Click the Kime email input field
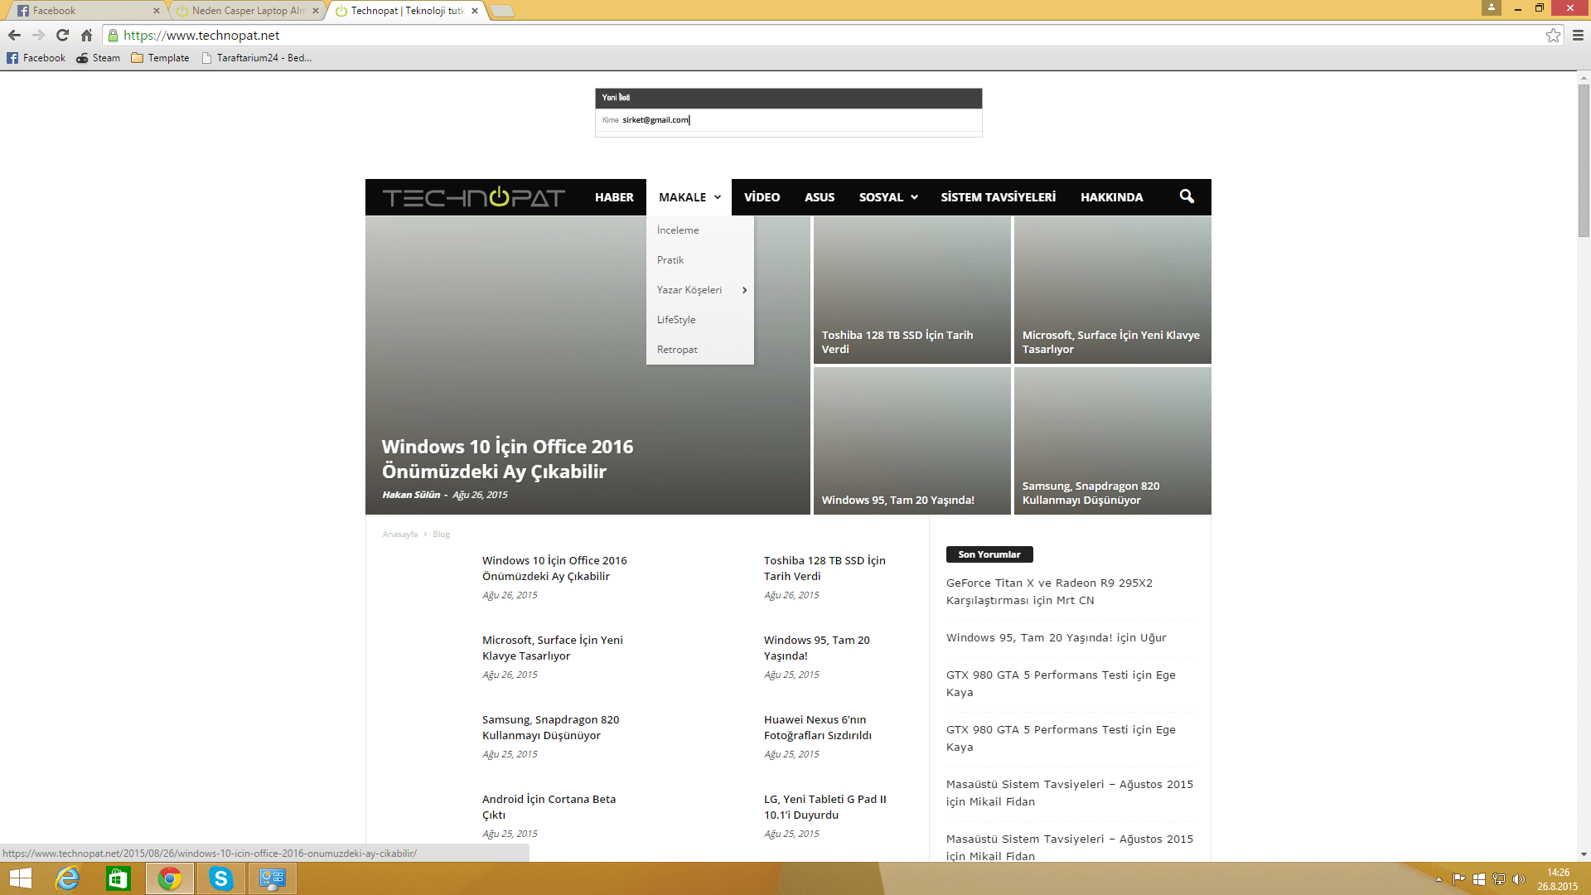 point(795,120)
